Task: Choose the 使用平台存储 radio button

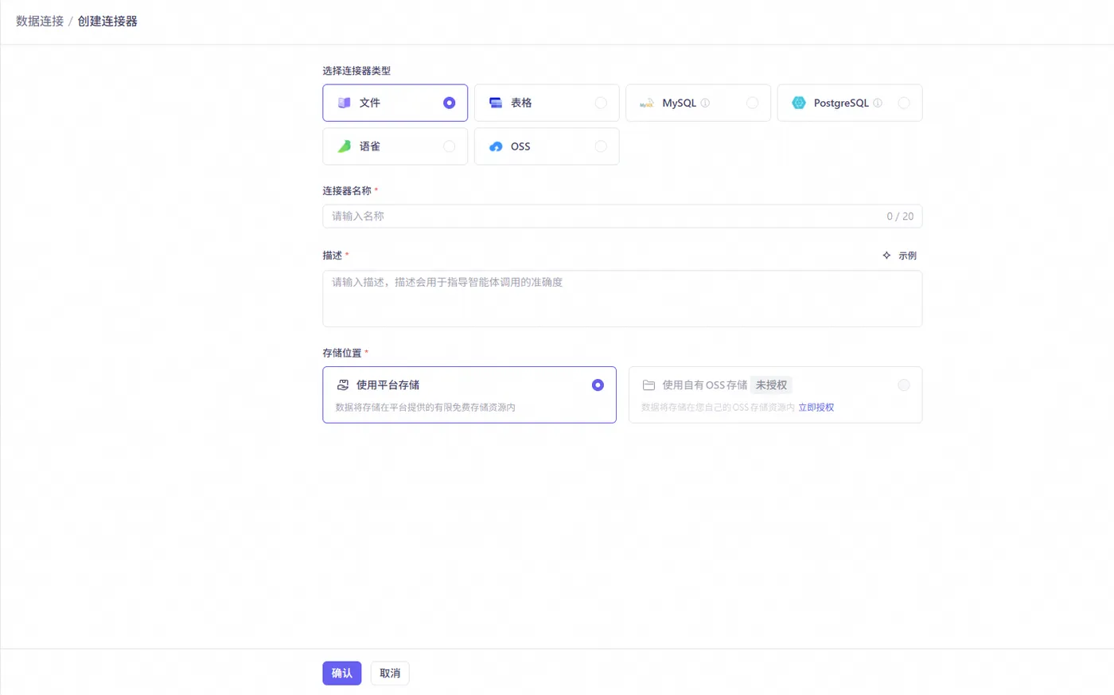Action: [x=598, y=385]
